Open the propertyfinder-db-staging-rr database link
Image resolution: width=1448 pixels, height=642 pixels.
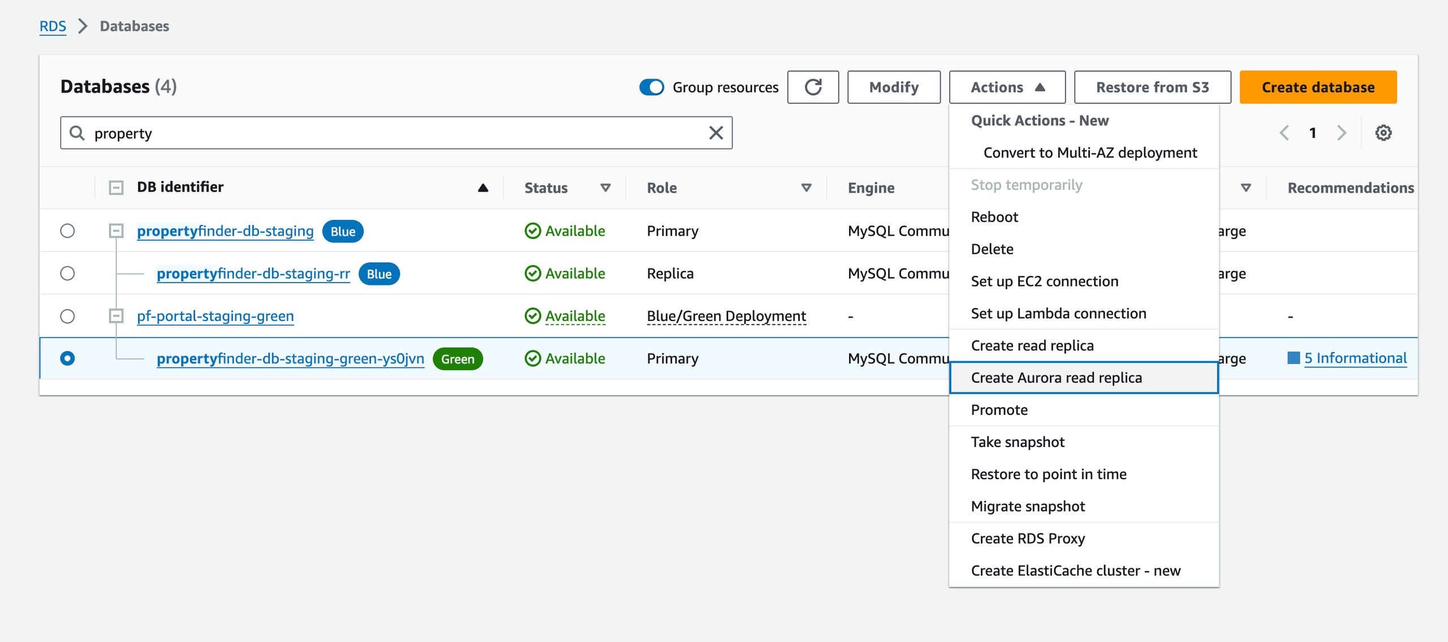coord(253,274)
